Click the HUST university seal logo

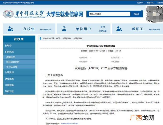[8, 14]
